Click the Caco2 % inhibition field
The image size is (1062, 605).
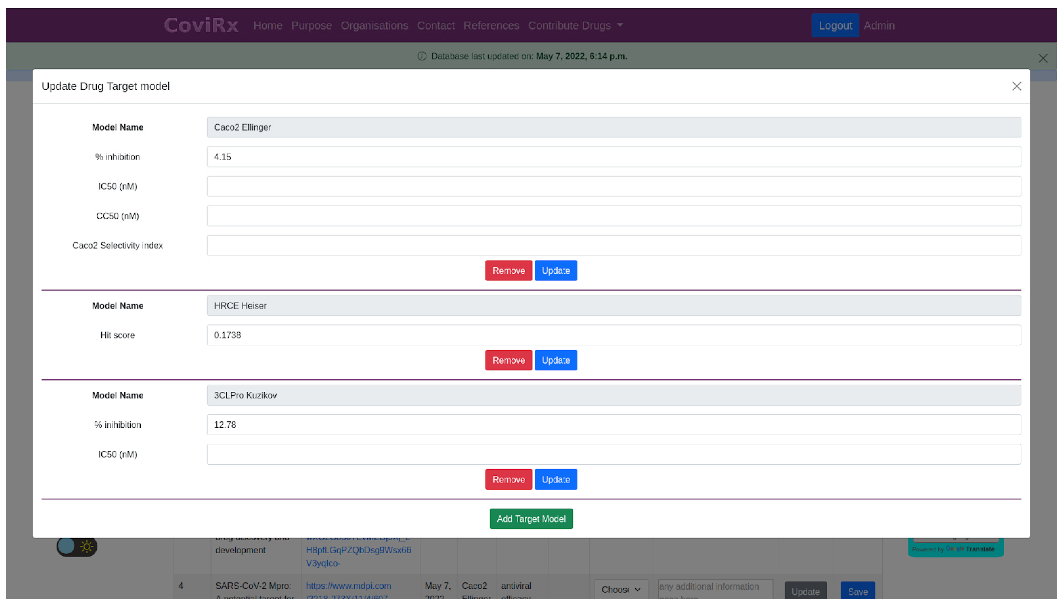613,157
